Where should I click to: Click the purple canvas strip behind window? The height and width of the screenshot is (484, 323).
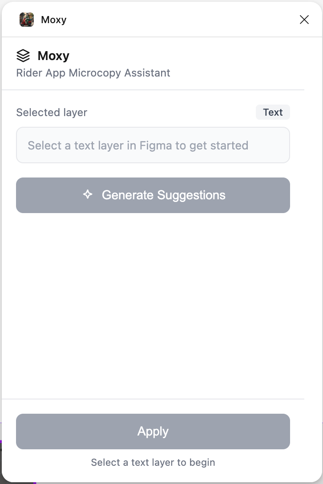tap(1, 441)
